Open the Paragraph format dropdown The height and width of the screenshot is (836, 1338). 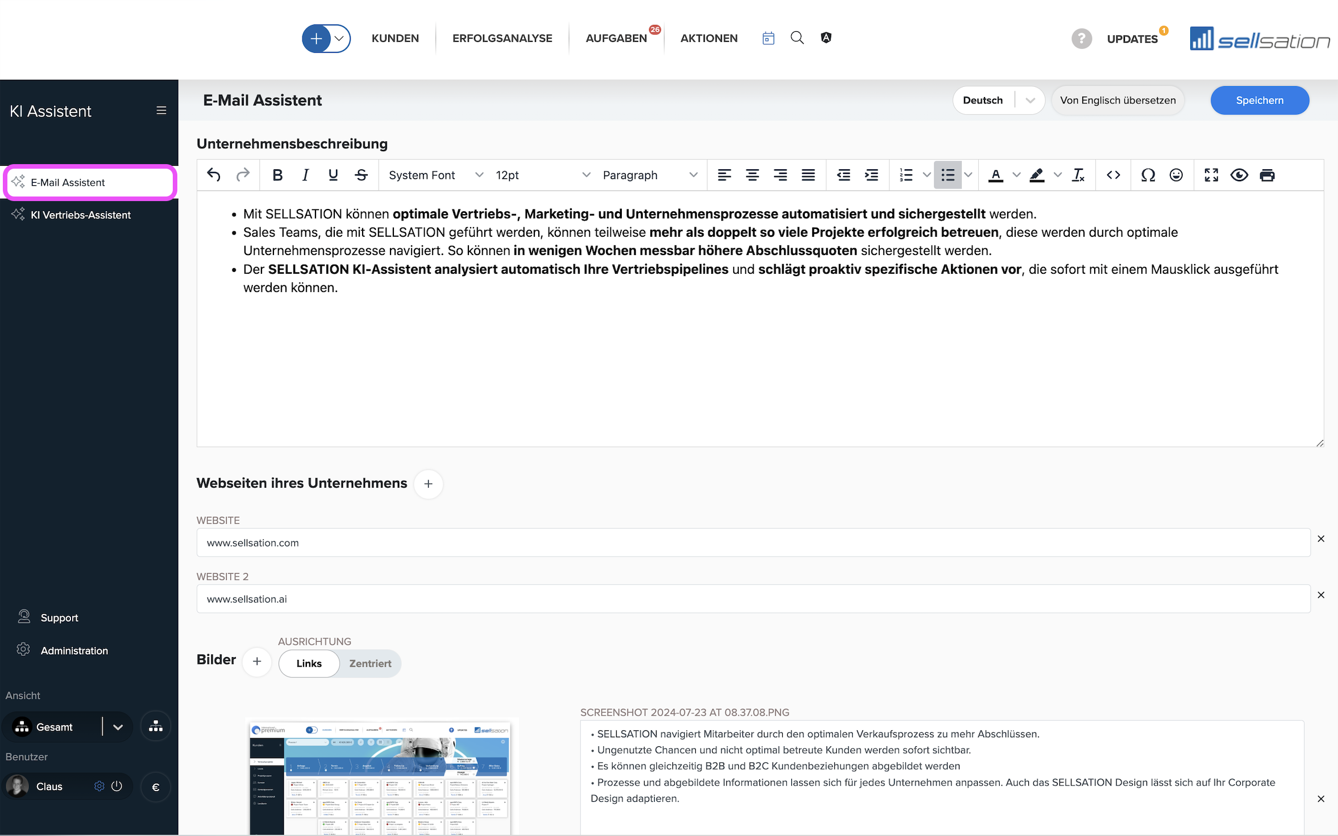[650, 175]
